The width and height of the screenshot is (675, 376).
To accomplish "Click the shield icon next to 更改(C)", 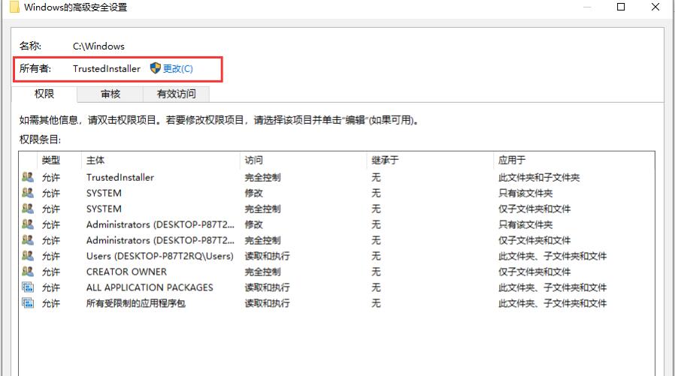I will [156, 68].
